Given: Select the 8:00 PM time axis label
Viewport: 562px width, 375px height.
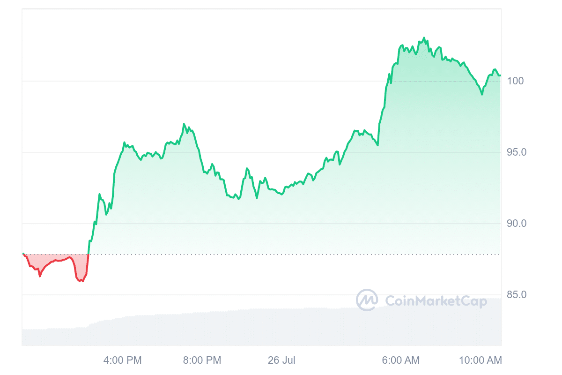Looking at the screenshot, I should [202, 360].
